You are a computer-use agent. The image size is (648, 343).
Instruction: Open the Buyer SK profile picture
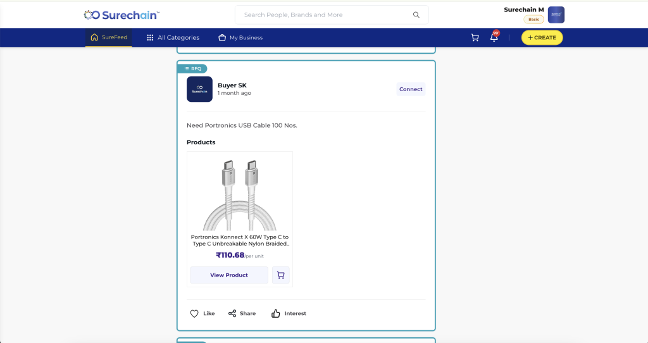(199, 89)
